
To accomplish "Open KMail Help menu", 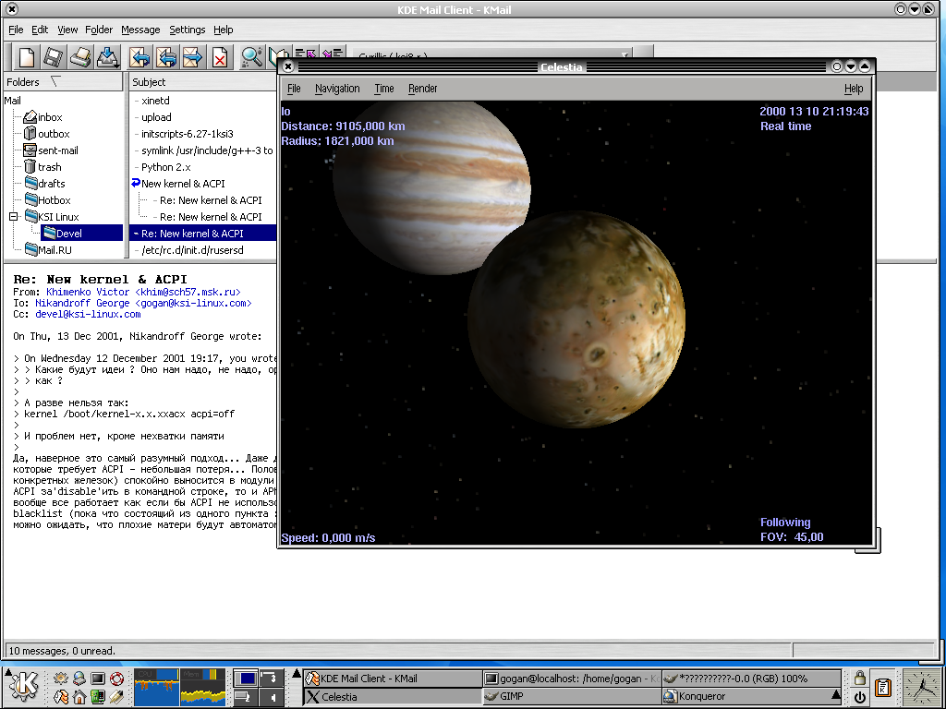I will click(224, 30).
